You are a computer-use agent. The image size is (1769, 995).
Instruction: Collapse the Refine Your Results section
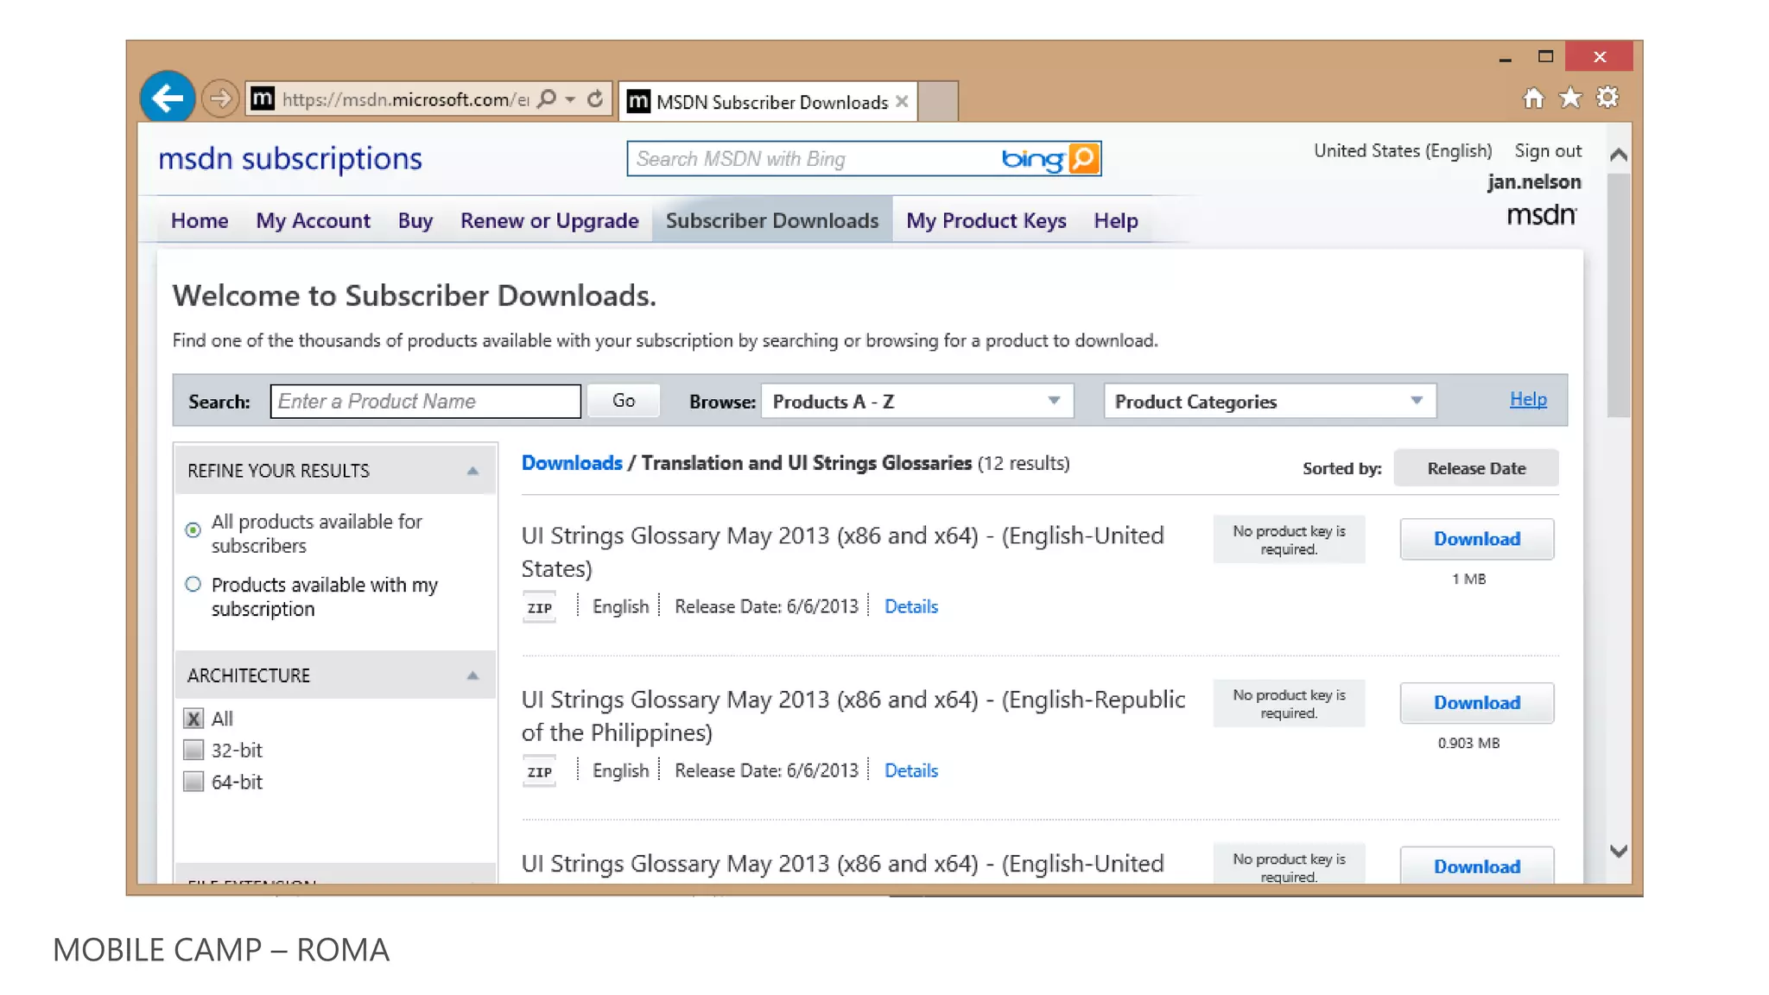(472, 471)
